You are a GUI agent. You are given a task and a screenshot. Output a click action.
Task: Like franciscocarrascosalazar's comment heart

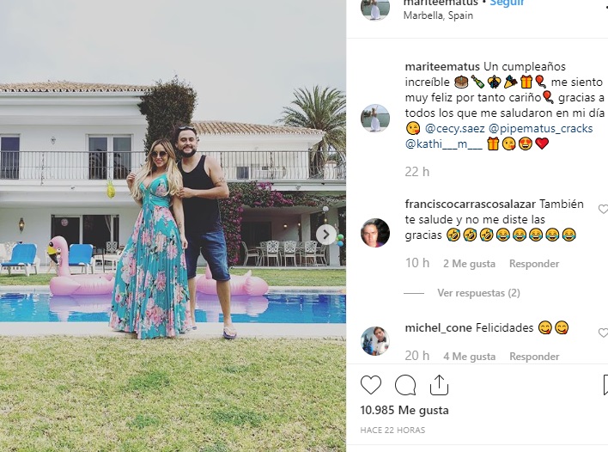pos(604,209)
